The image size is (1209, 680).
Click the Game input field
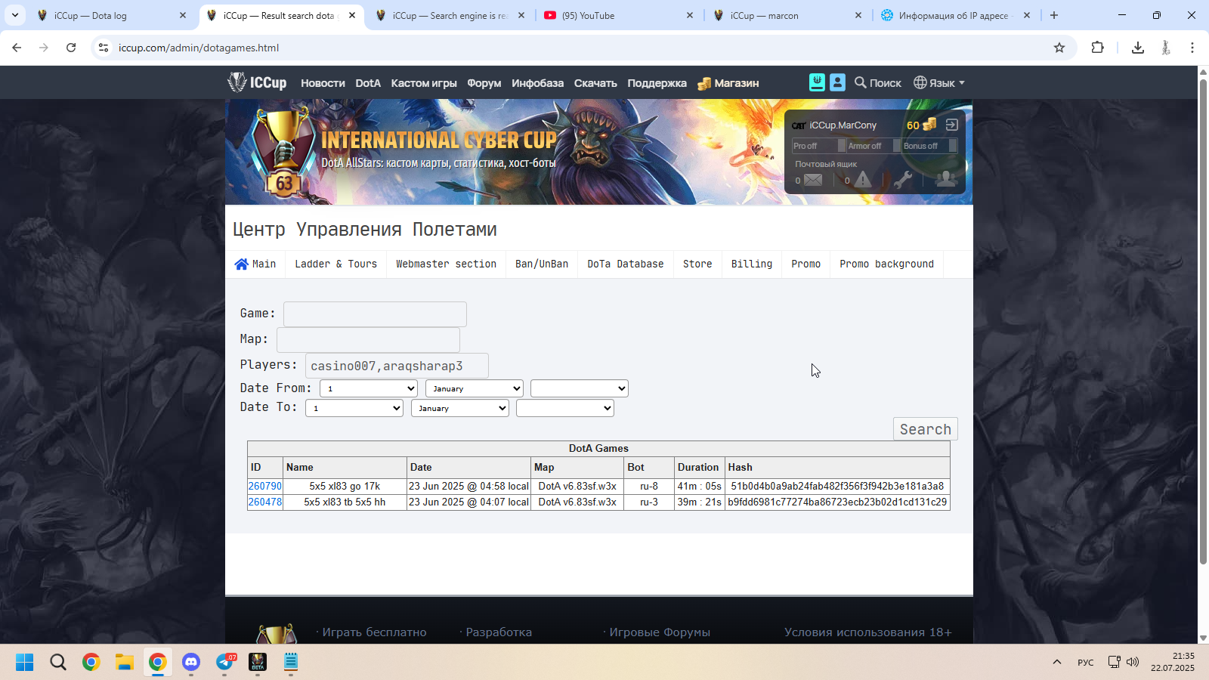[x=375, y=314]
